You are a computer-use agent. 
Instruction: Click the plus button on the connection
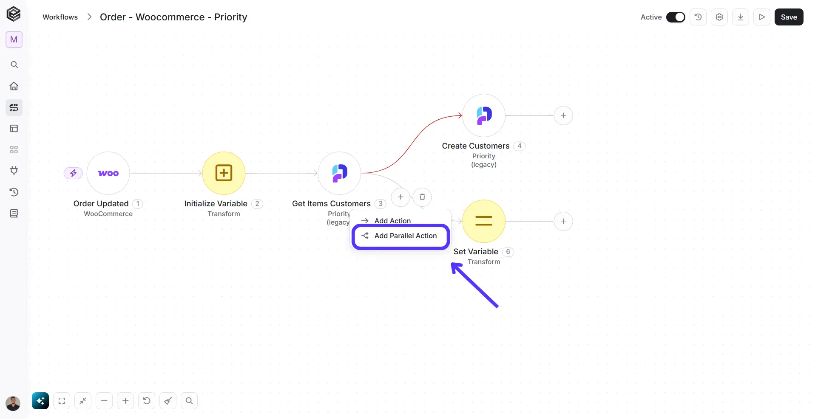pos(400,197)
